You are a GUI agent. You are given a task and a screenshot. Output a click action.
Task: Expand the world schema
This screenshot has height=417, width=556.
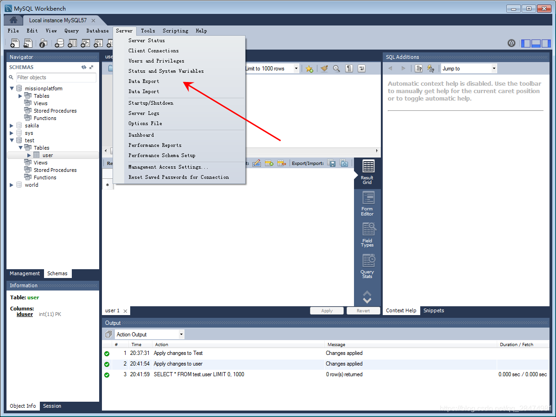12,185
